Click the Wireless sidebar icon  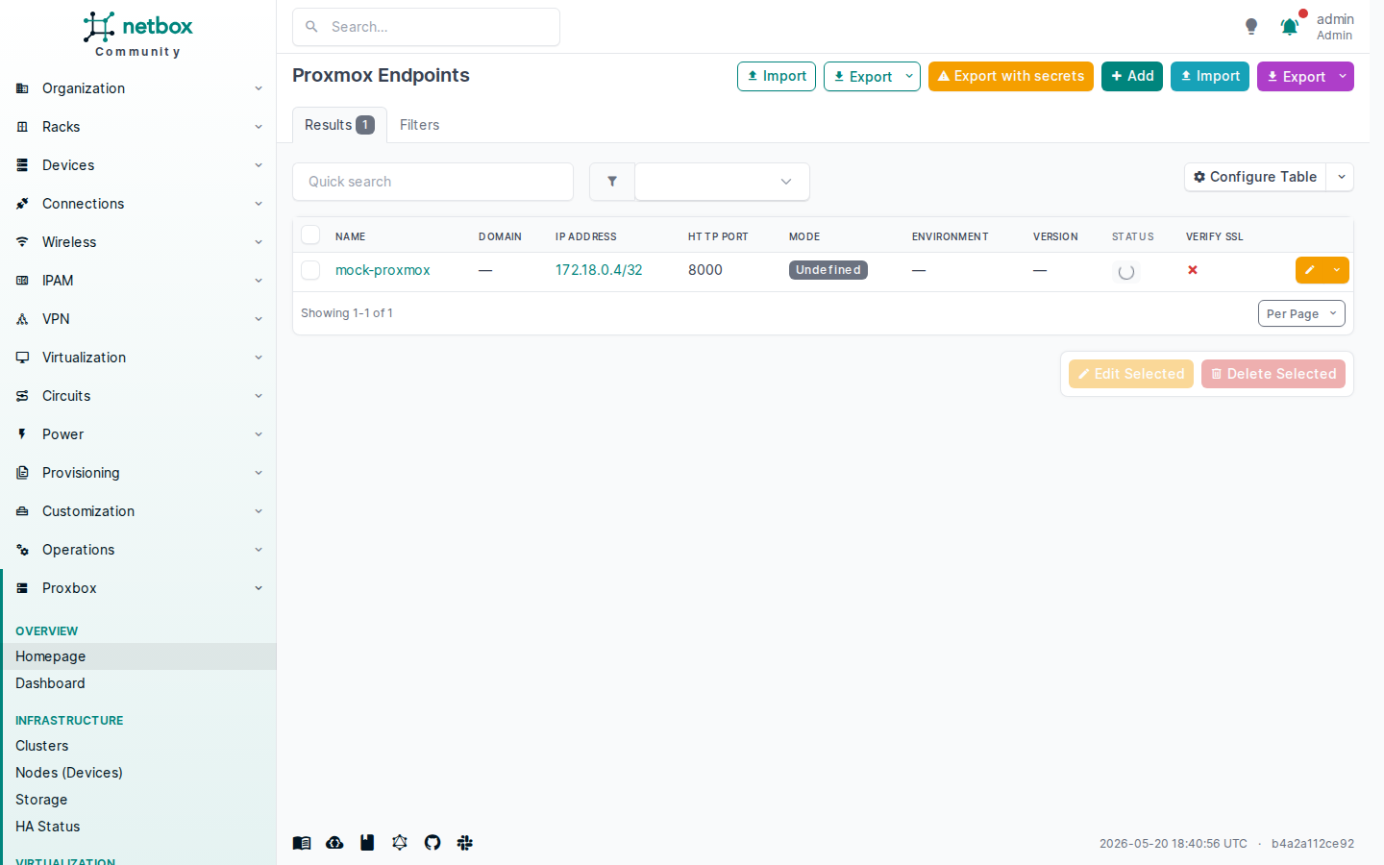tap(22, 242)
